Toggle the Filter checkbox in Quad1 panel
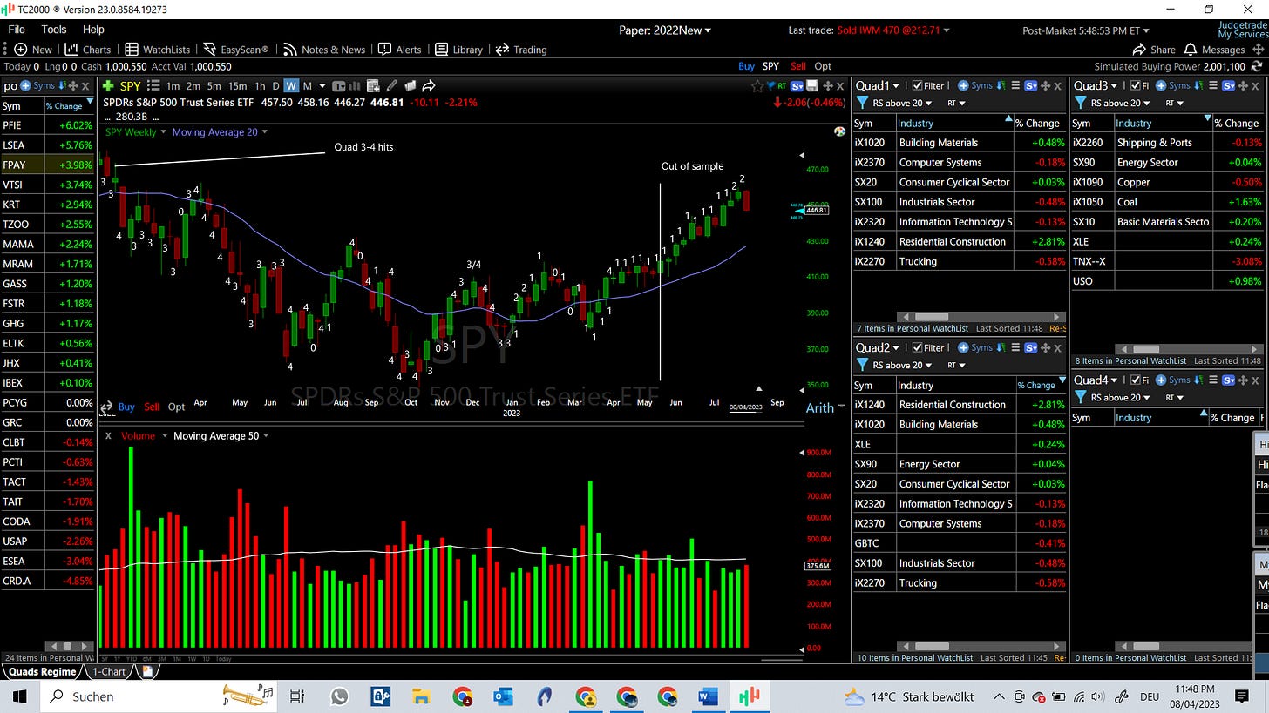 (917, 85)
